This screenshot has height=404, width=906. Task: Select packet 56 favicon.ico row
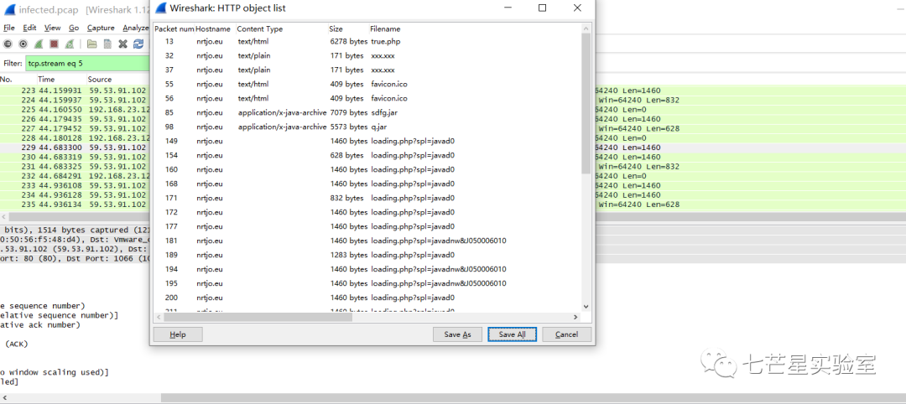[x=367, y=98]
